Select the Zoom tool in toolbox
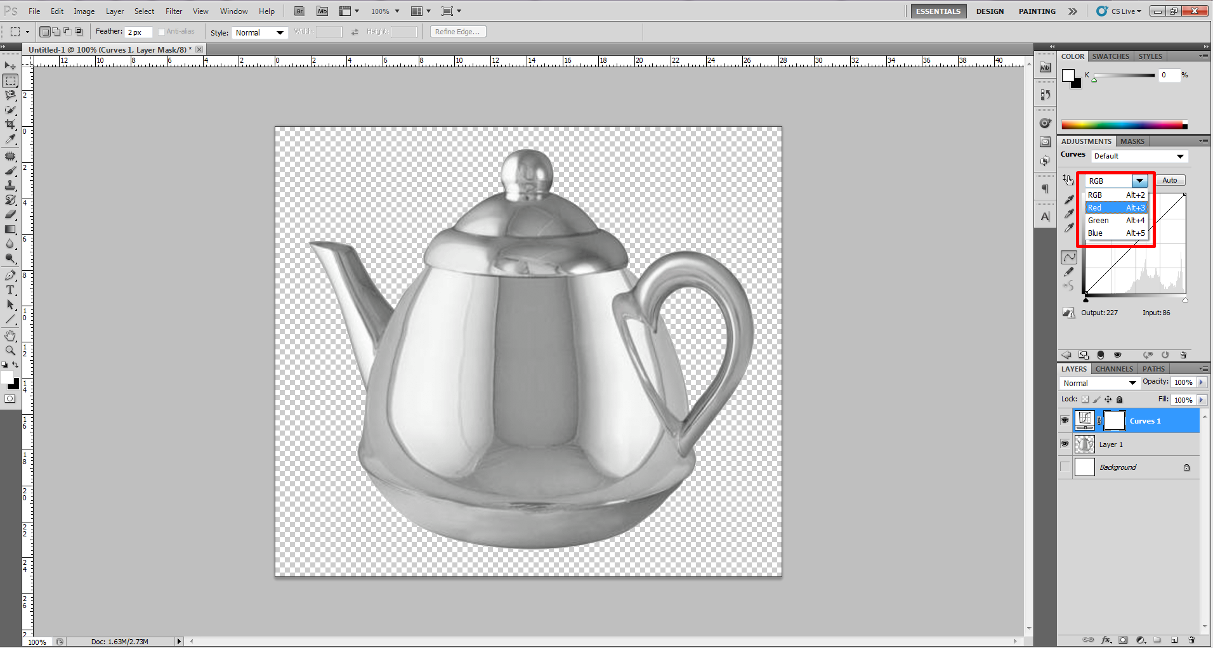This screenshot has height=648, width=1213. pyautogui.click(x=10, y=350)
